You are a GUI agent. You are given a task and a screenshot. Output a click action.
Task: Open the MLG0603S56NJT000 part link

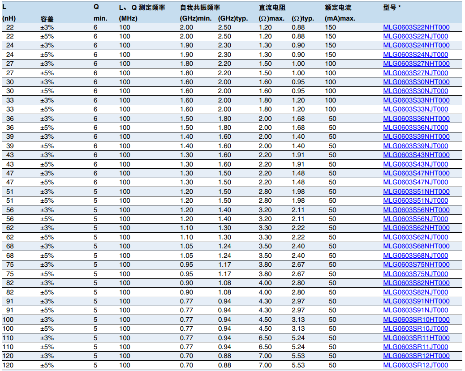click(x=415, y=219)
